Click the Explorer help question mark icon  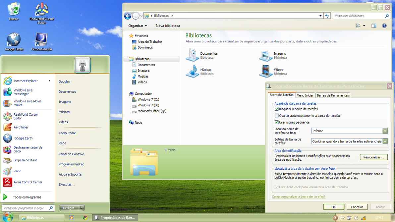(384, 26)
